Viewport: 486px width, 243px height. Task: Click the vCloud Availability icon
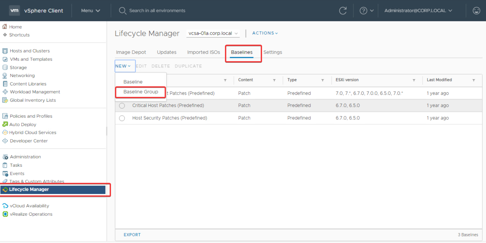click(5, 206)
